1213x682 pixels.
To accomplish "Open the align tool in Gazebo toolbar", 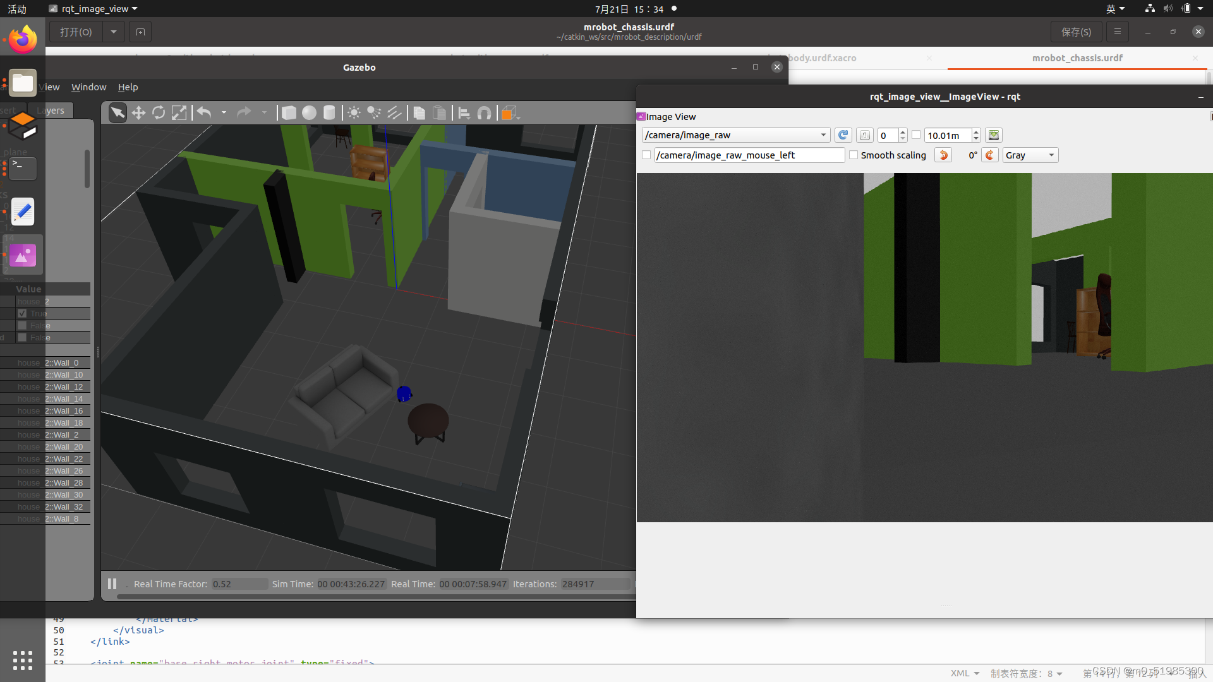I will (464, 113).
